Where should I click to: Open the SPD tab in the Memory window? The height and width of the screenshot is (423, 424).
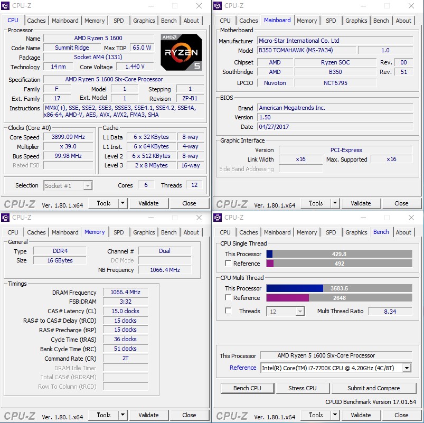point(119,232)
